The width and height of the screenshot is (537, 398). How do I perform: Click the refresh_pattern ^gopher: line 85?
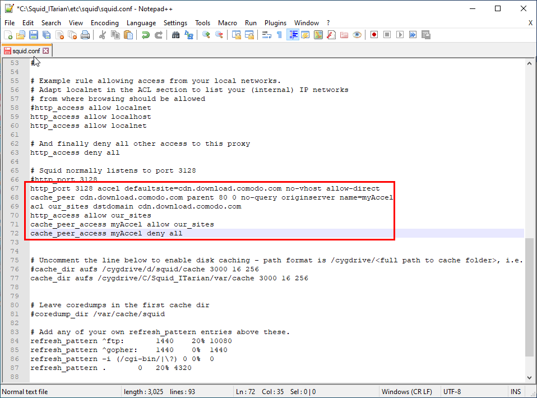(129, 350)
